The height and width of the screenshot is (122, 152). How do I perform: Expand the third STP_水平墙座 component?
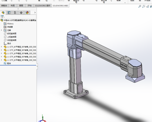pos(1,53)
